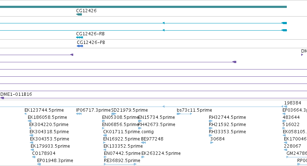This screenshot has width=307, height=166.
Task: Select EK304353.5prime EST label
Action: (x=49, y=139)
